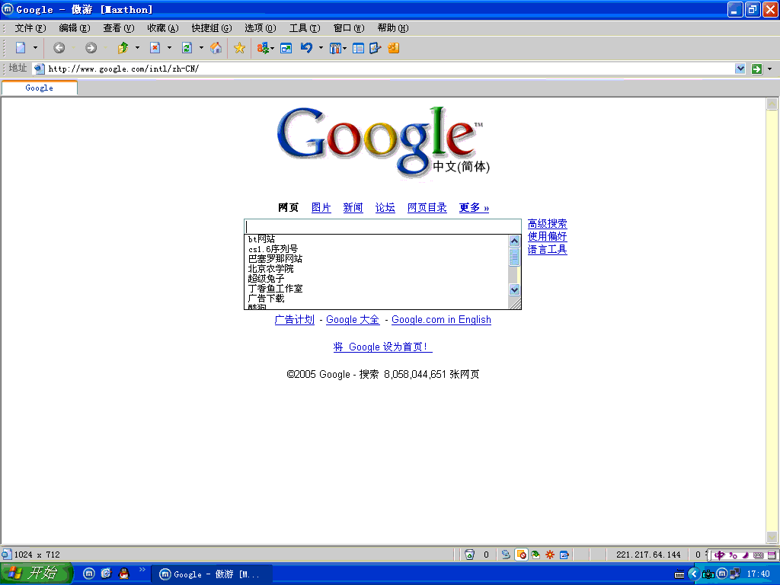Expand the Undo button dropdown arrow
This screenshot has height=585, width=780.
[x=321, y=48]
